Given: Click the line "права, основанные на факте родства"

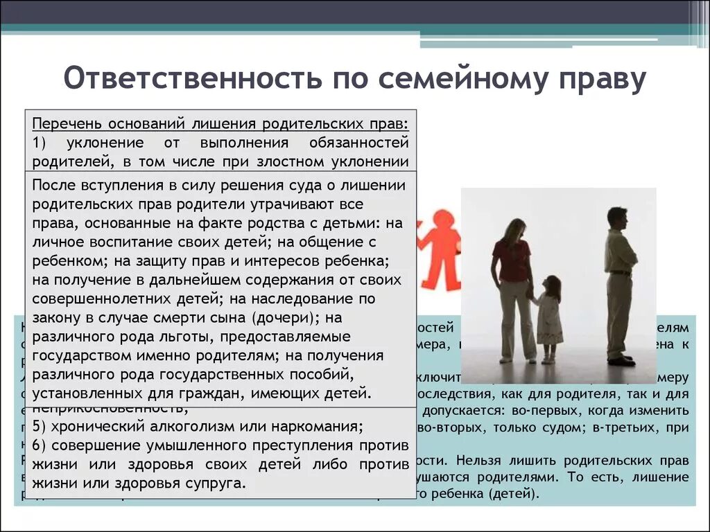Looking at the screenshot, I should pyautogui.click(x=217, y=223).
